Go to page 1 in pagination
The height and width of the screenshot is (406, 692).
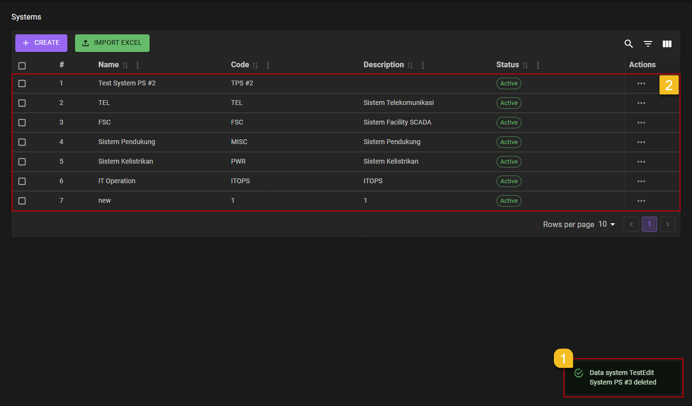pyautogui.click(x=649, y=224)
